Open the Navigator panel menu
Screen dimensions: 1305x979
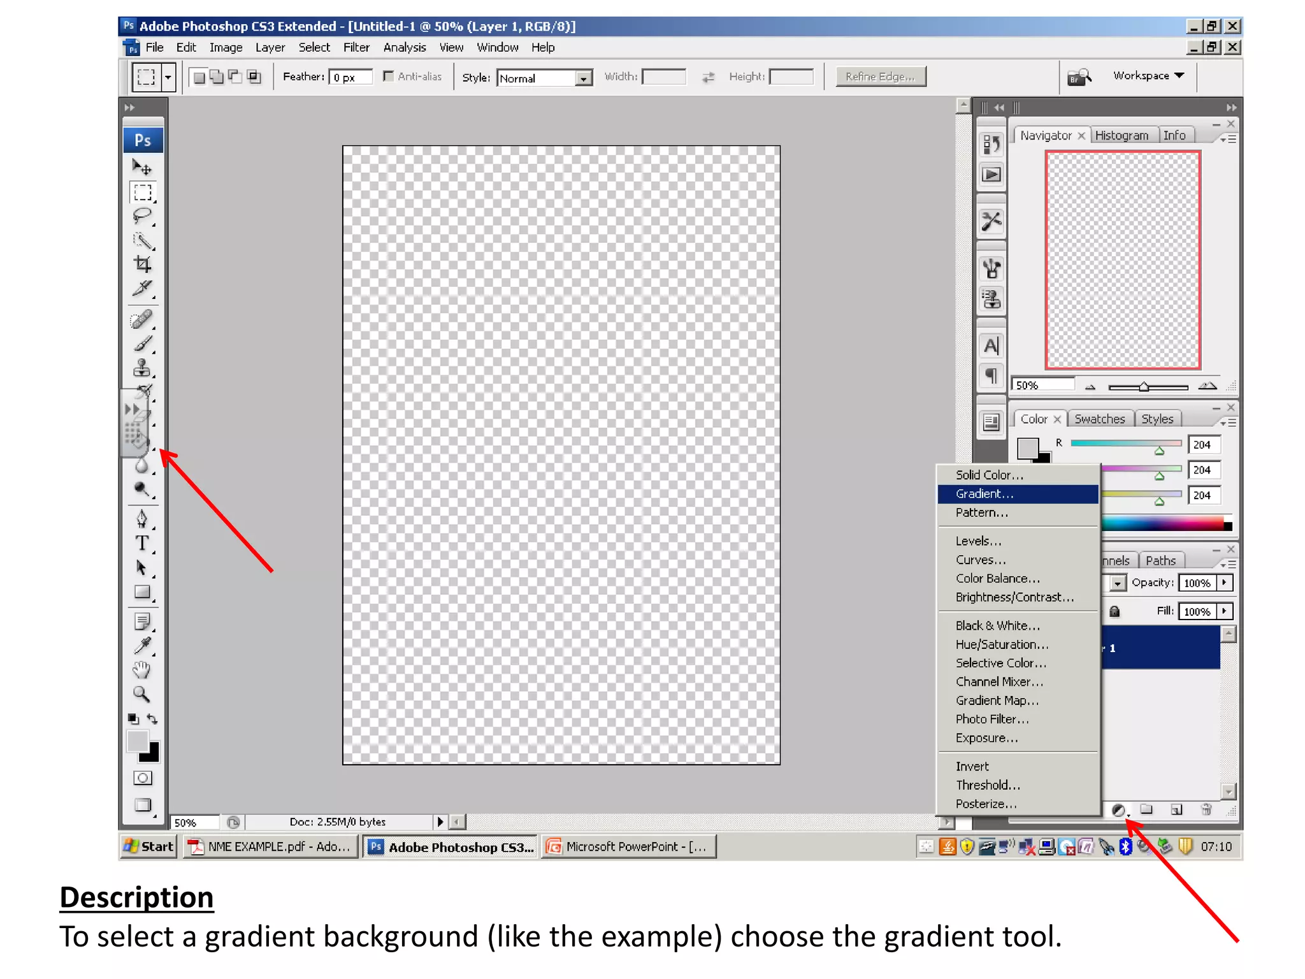(1228, 138)
